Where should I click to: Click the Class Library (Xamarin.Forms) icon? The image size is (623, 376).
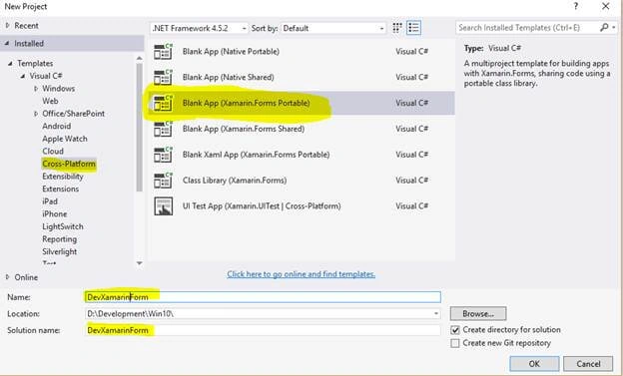click(163, 181)
